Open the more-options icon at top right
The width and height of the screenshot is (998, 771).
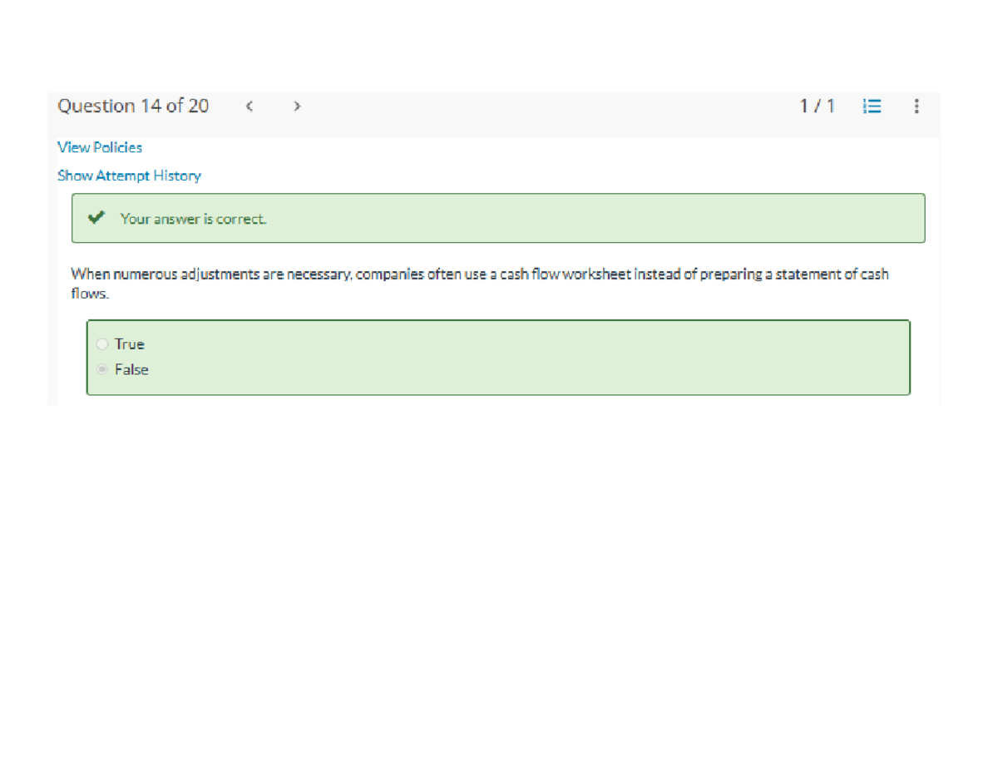[x=916, y=106]
